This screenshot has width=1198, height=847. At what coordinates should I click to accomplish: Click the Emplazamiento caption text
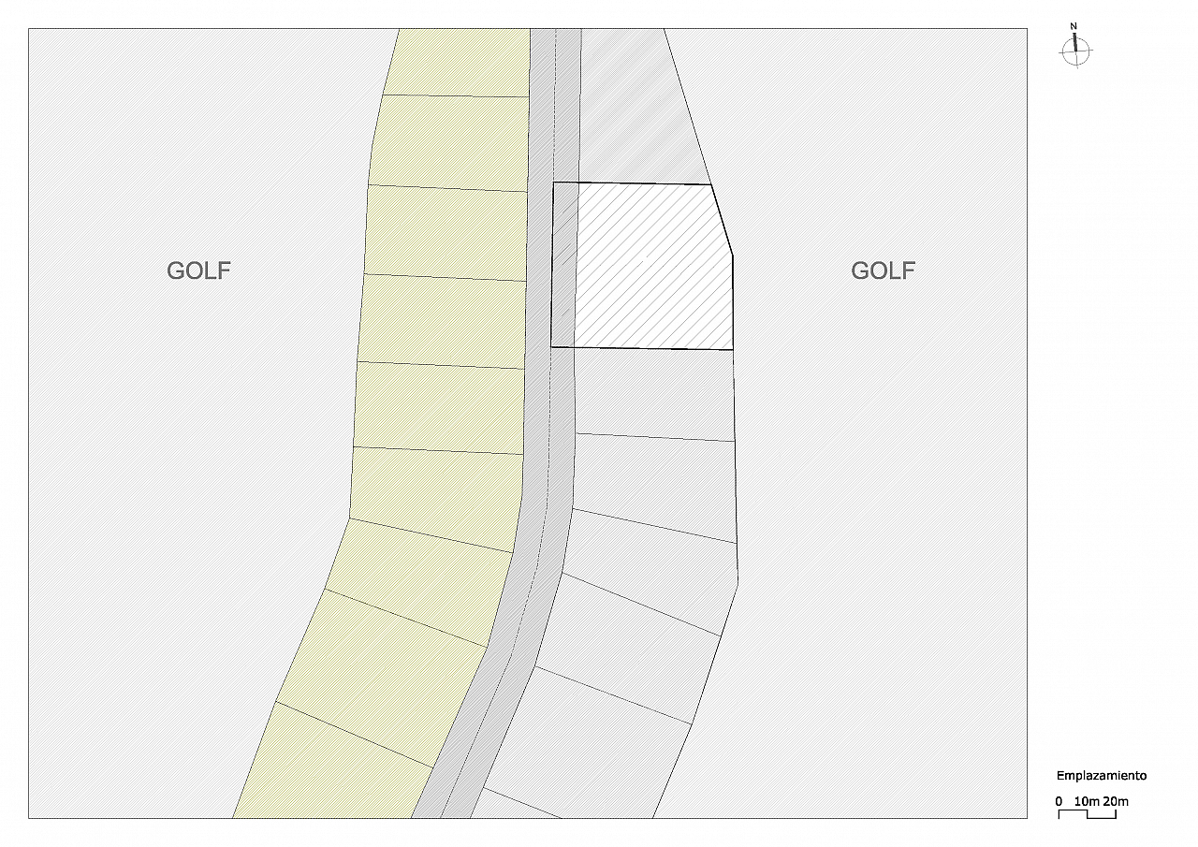(x=1101, y=776)
